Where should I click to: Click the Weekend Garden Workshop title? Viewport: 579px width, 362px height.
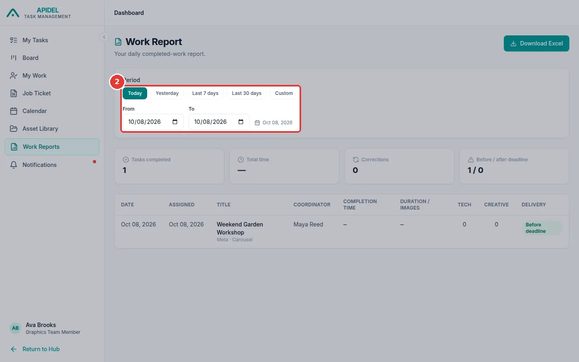point(240,228)
